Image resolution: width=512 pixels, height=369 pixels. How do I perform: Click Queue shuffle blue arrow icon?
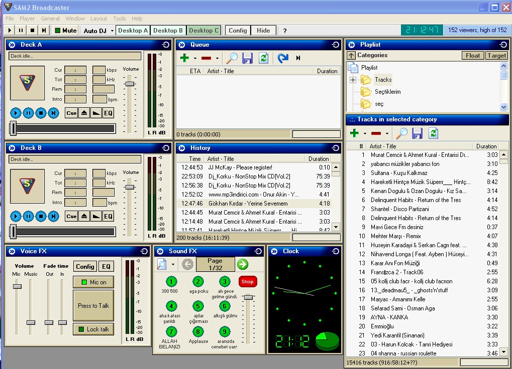click(283, 58)
